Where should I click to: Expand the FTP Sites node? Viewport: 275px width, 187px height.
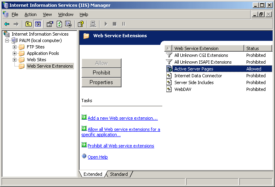coord(14,47)
